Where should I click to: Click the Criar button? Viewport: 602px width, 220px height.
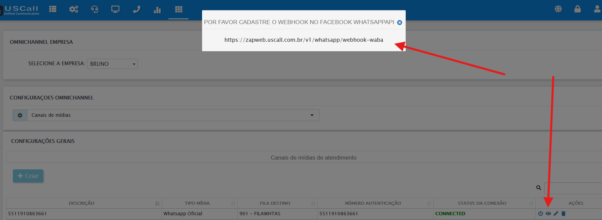(28, 176)
